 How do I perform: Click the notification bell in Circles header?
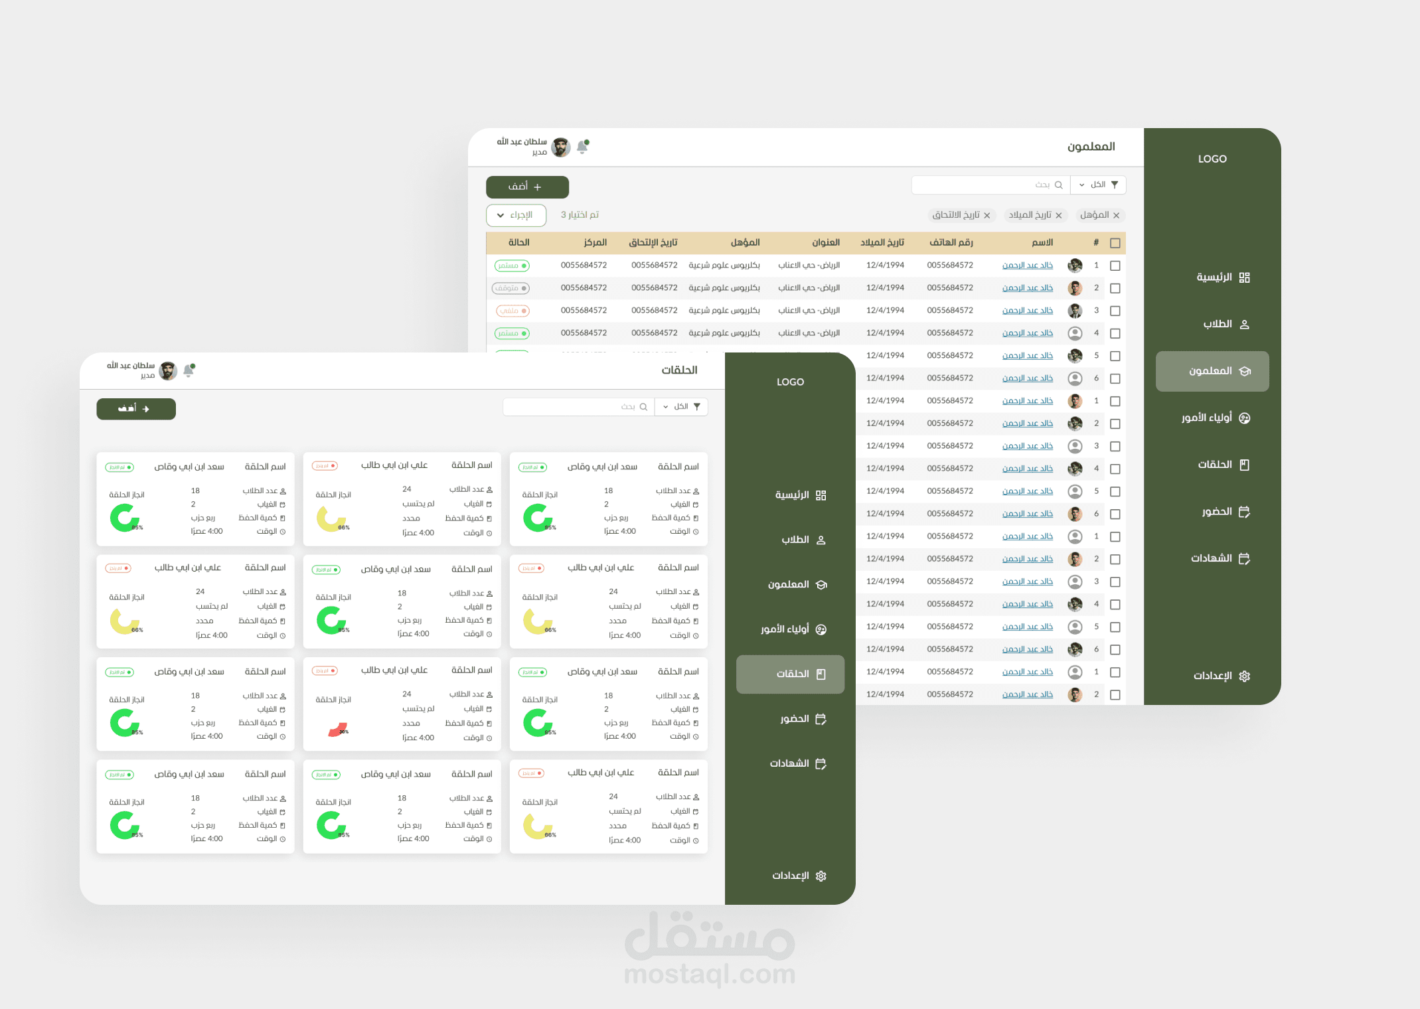pos(189,370)
